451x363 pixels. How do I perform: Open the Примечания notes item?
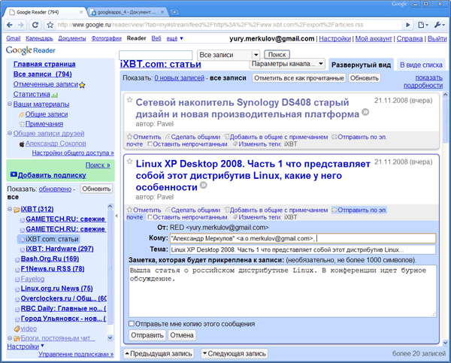pos(44,124)
